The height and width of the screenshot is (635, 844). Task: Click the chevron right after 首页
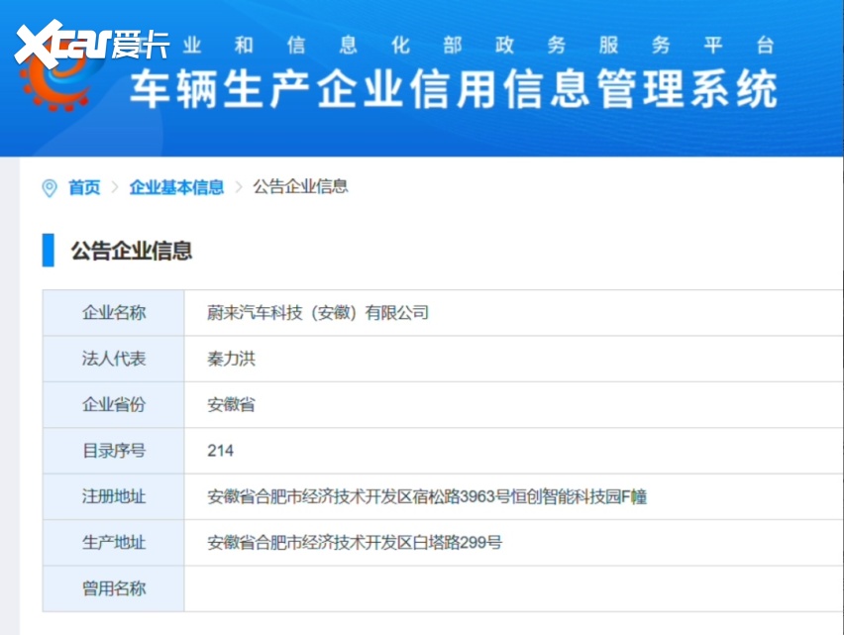115,187
